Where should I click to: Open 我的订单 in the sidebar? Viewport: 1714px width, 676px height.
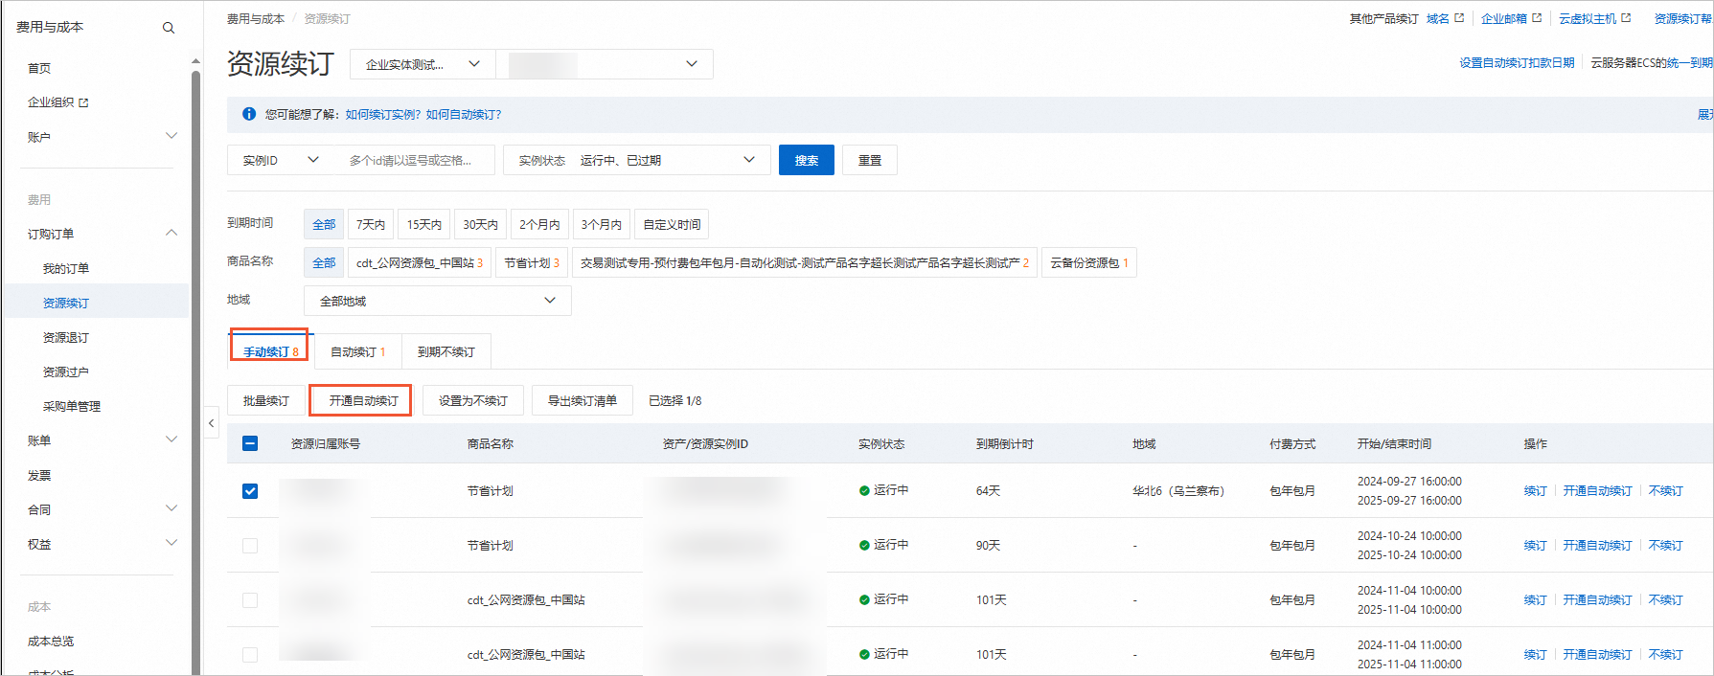(66, 268)
